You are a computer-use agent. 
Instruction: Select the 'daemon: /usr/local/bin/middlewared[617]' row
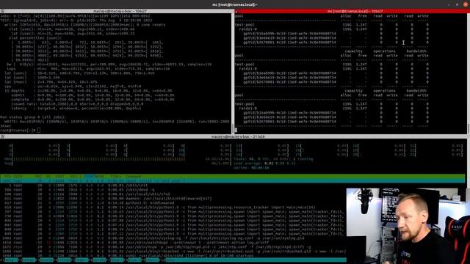coord(173,199)
